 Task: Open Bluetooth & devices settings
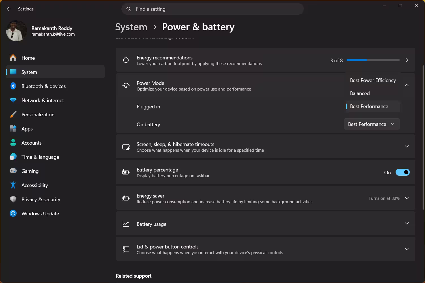55,86
